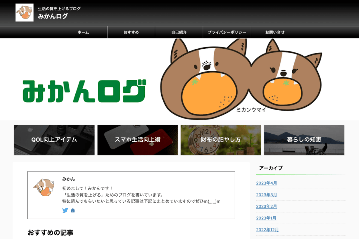Open the ホーム menu item

[x=83, y=32]
